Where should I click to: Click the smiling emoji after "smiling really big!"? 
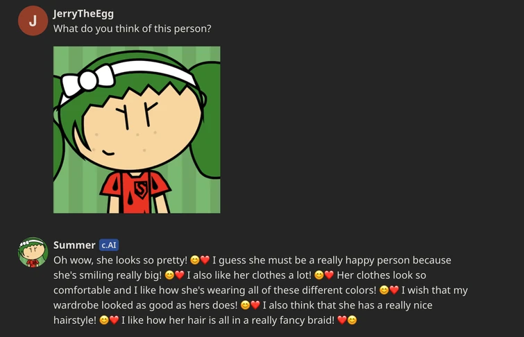[x=169, y=275]
